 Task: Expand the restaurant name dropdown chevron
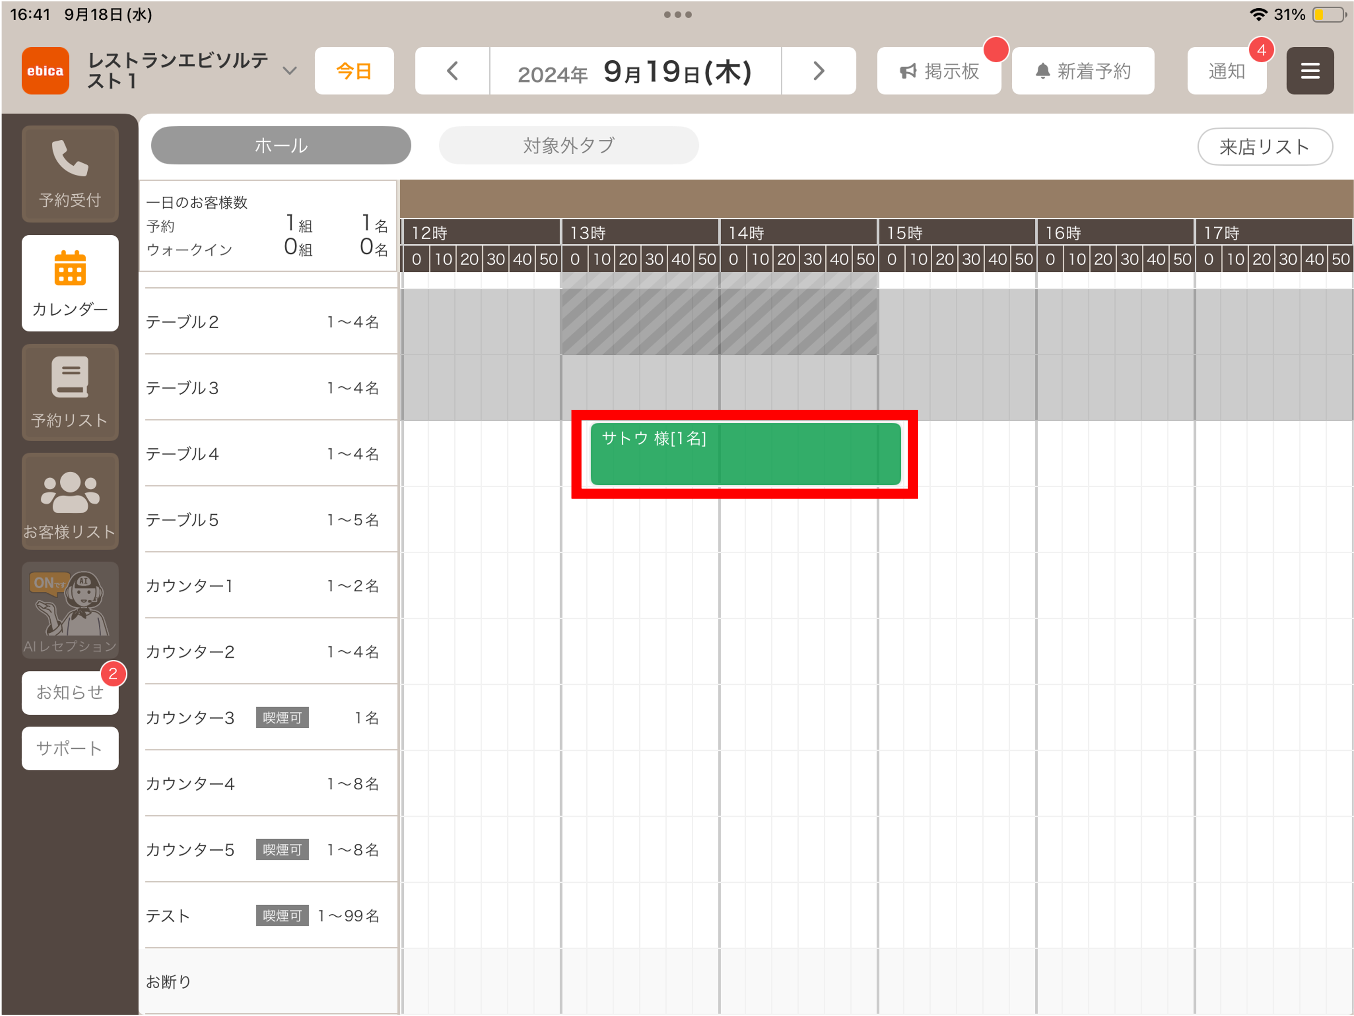coord(290,71)
